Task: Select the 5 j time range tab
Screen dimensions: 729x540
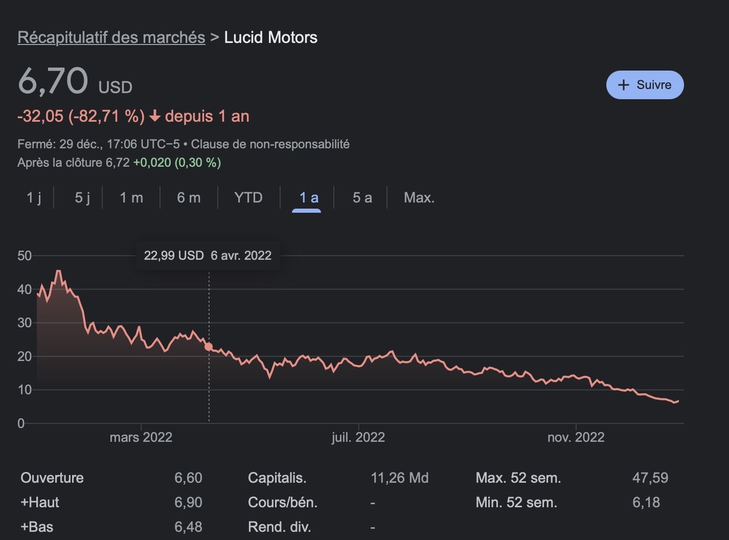Action: click(83, 197)
